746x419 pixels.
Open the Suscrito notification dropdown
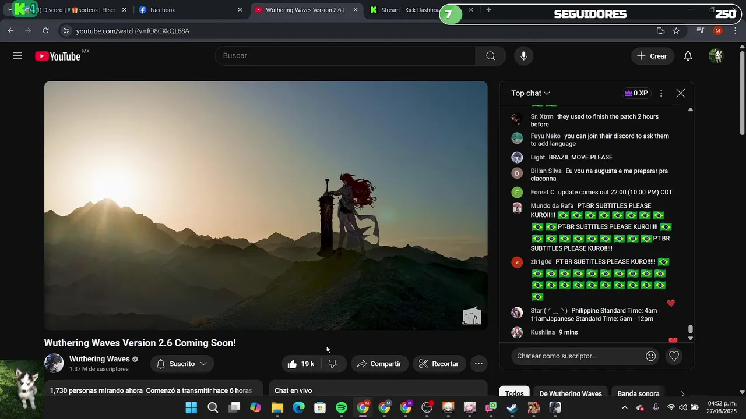(182, 364)
